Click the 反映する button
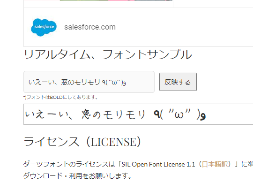This screenshot has height=190, width=253. tap(178, 82)
